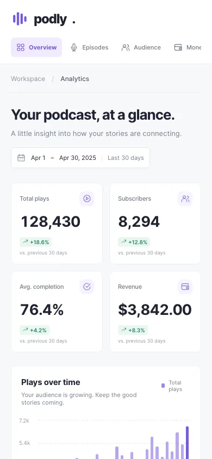The width and height of the screenshot is (212, 459).
Task: Select the Last 30 days preset
Action: coord(126,158)
